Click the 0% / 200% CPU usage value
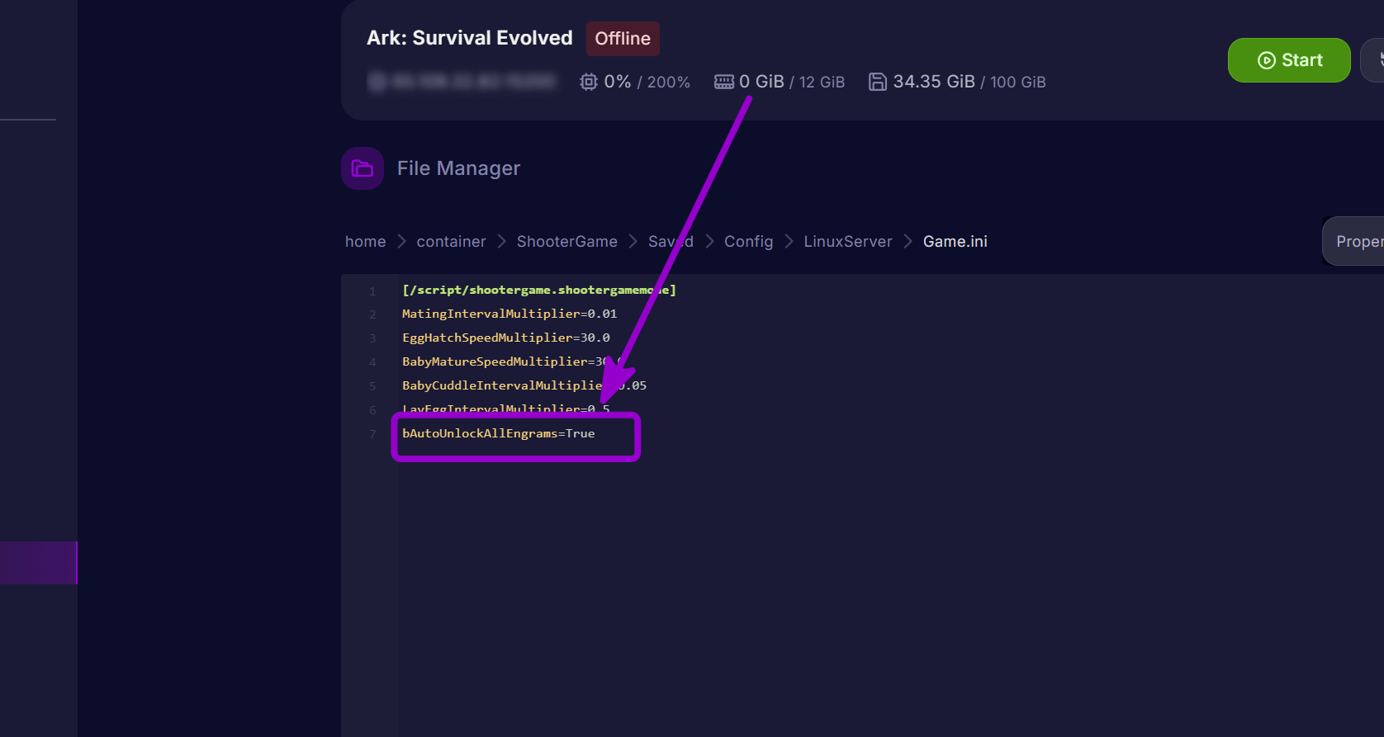1384x737 pixels. click(x=647, y=82)
